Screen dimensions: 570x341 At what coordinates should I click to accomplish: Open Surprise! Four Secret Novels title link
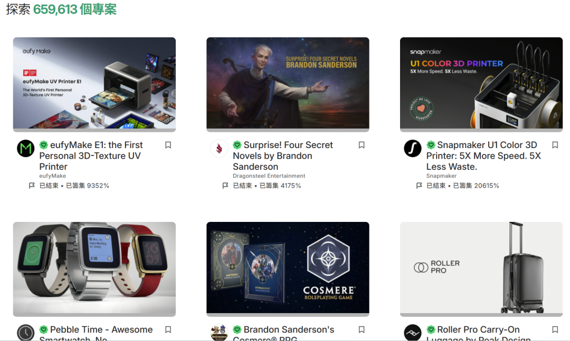283,156
